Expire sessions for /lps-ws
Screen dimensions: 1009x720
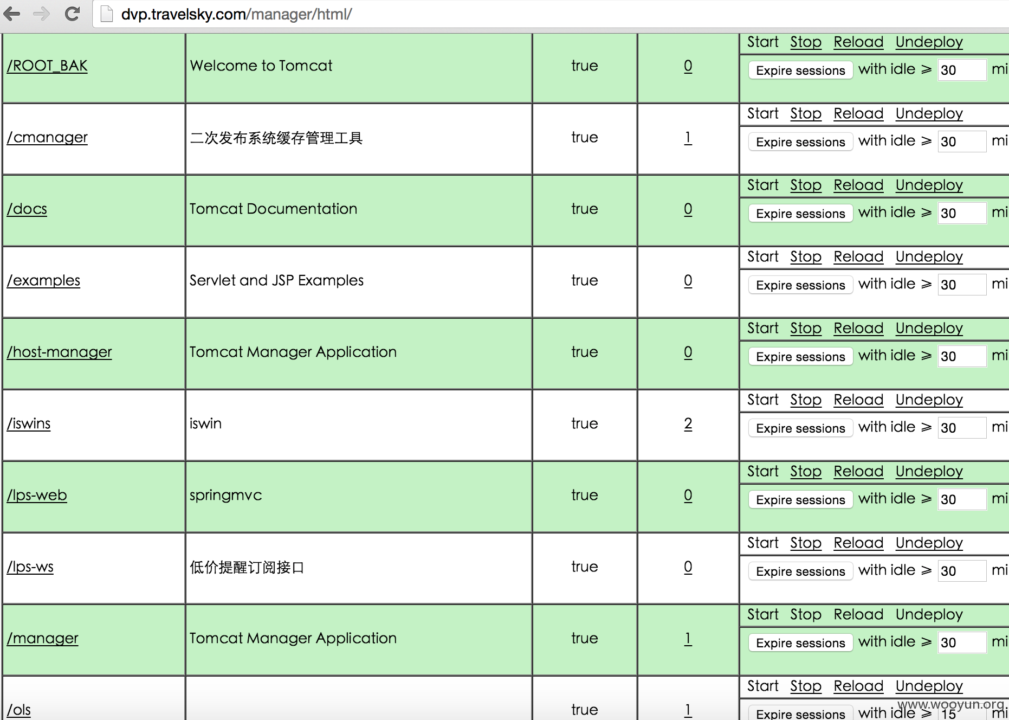[800, 571]
